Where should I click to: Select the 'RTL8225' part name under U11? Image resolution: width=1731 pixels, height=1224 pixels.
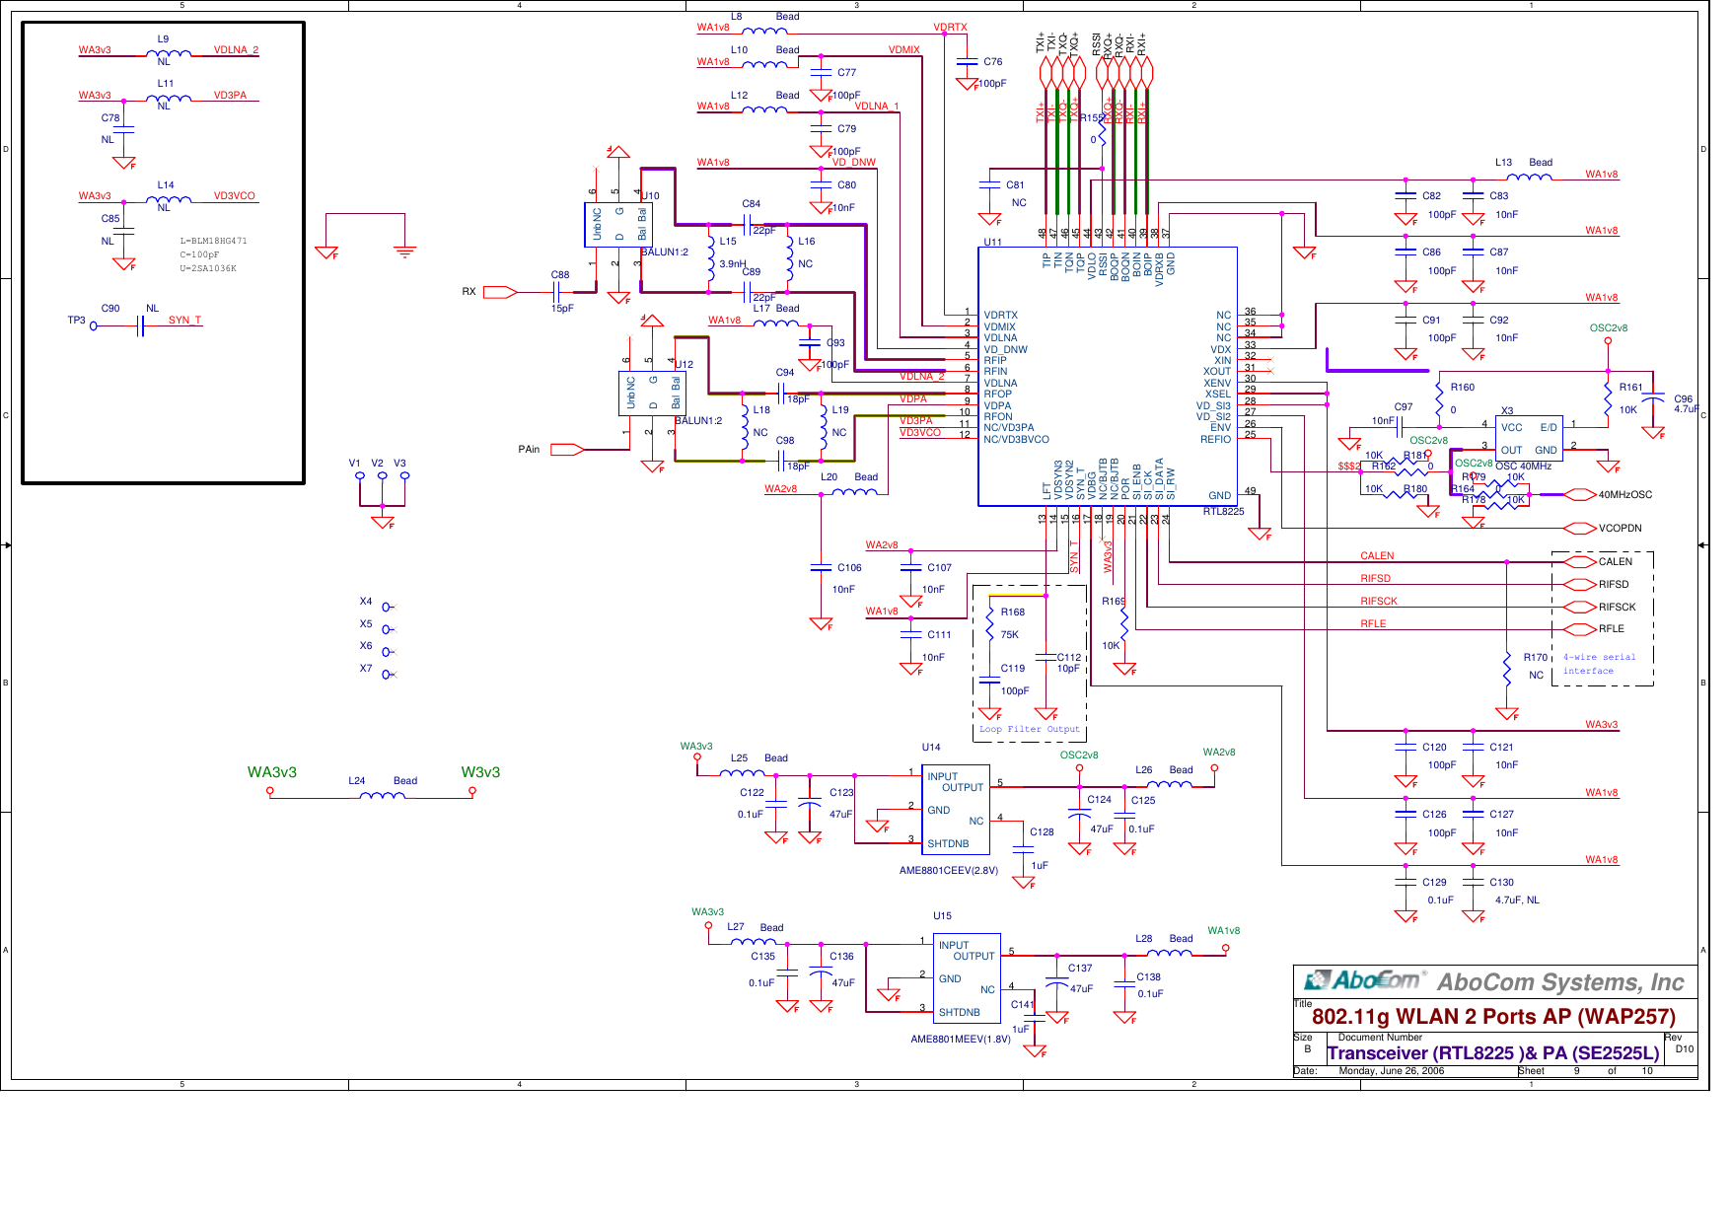pos(1224,512)
